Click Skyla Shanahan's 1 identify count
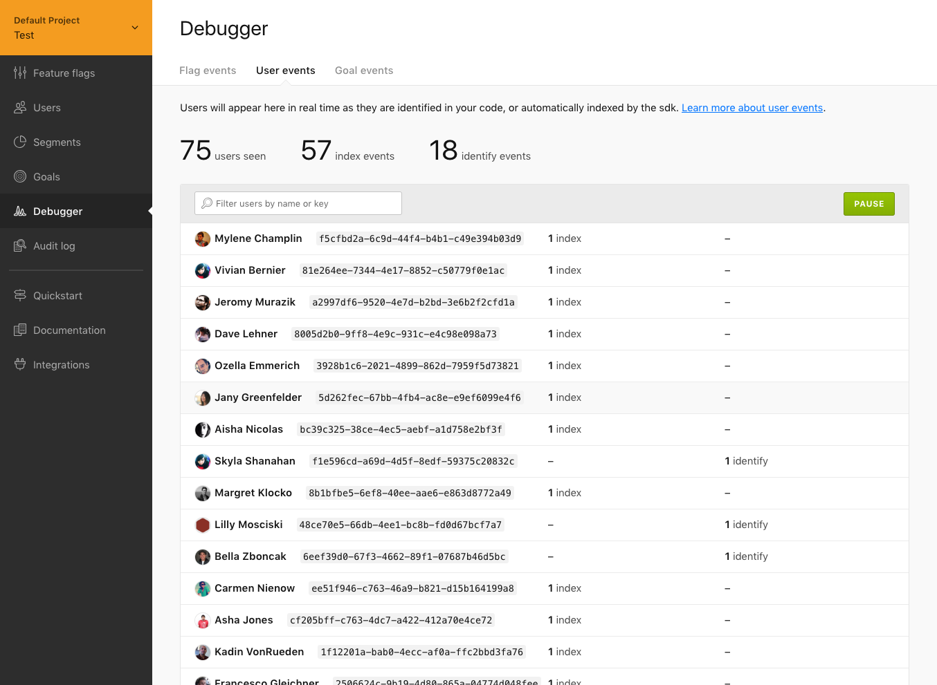937x685 pixels. click(x=746, y=461)
